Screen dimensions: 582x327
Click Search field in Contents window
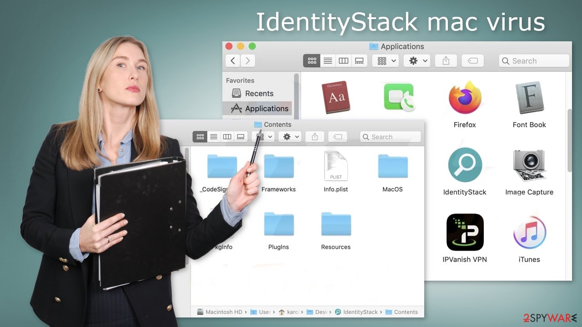(x=390, y=137)
